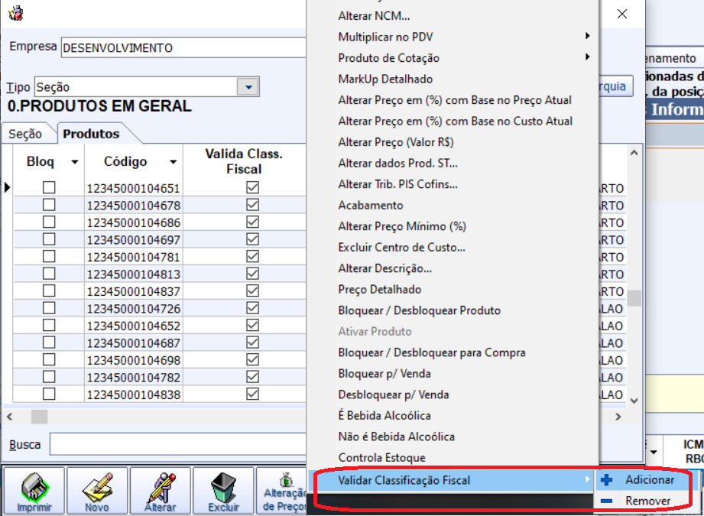Image resolution: width=704 pixels, height=516 pixels.
Task: Open Alteração de Preços money bag button
Action: [284, 491]
